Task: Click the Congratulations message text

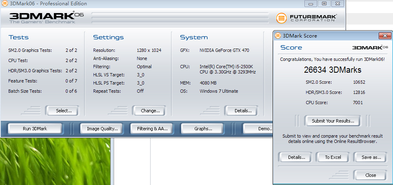Action: coord(332,59)
